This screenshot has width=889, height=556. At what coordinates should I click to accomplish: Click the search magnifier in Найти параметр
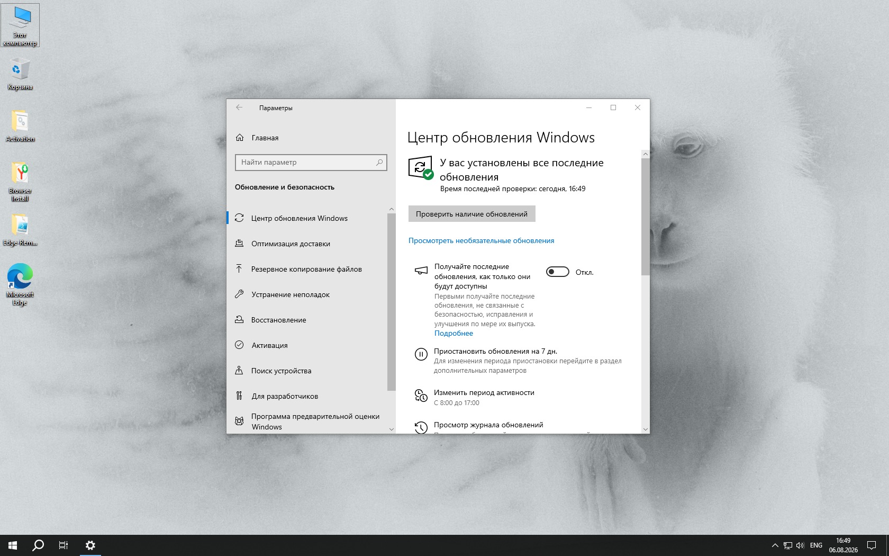pos(379,163)
